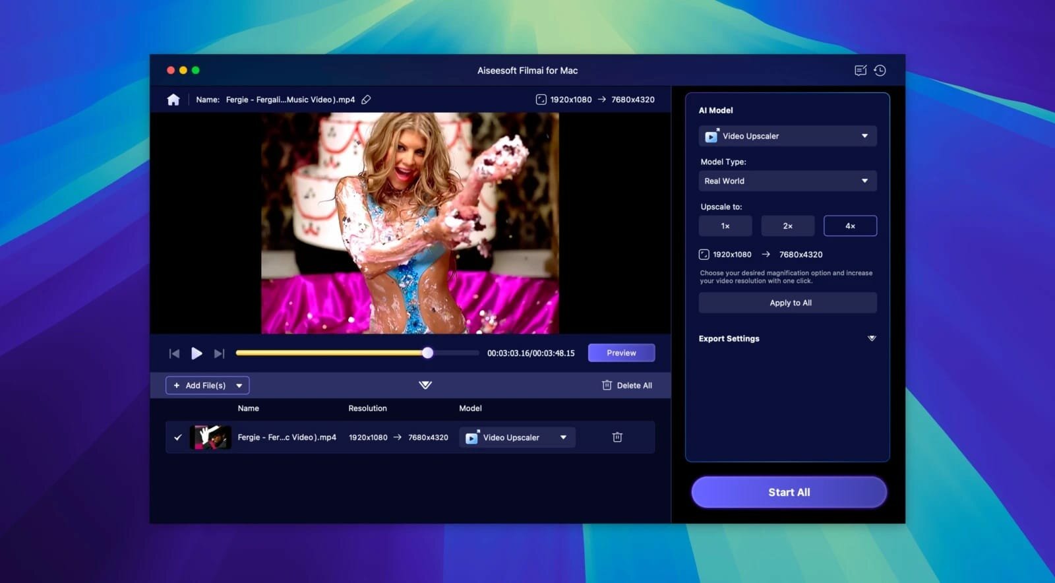Click the header file name Fergie - Fergali...Music Video).mp4
Image resolution: width=1055 pixels, height=583 pixels.
[290, 100]
